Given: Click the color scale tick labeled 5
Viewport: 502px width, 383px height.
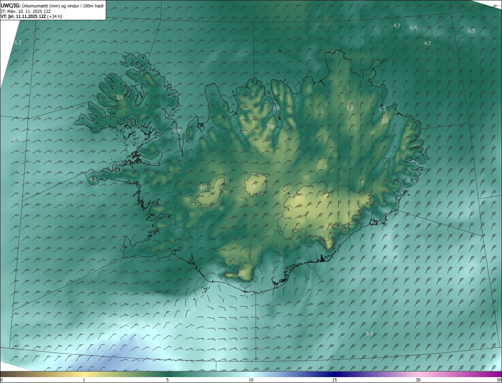Looking at the screenshot, I should click(x=167, y=380).
